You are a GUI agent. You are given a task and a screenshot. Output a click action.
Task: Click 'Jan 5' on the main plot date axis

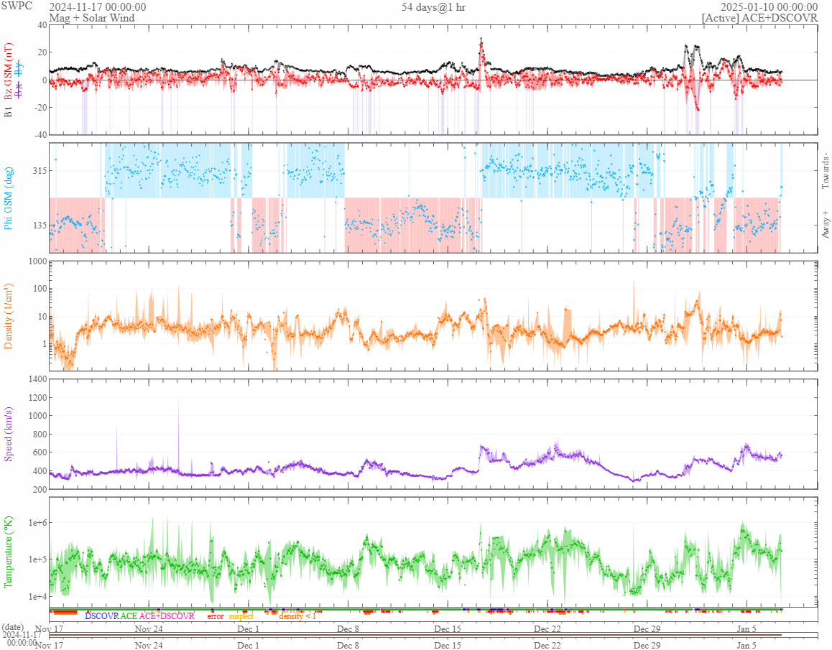[x=746, y=629]
